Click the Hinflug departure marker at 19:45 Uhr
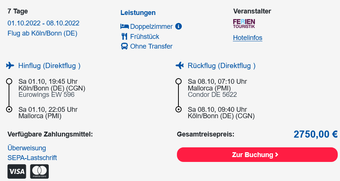The image size is (340, 181). [x=9, y=81]
